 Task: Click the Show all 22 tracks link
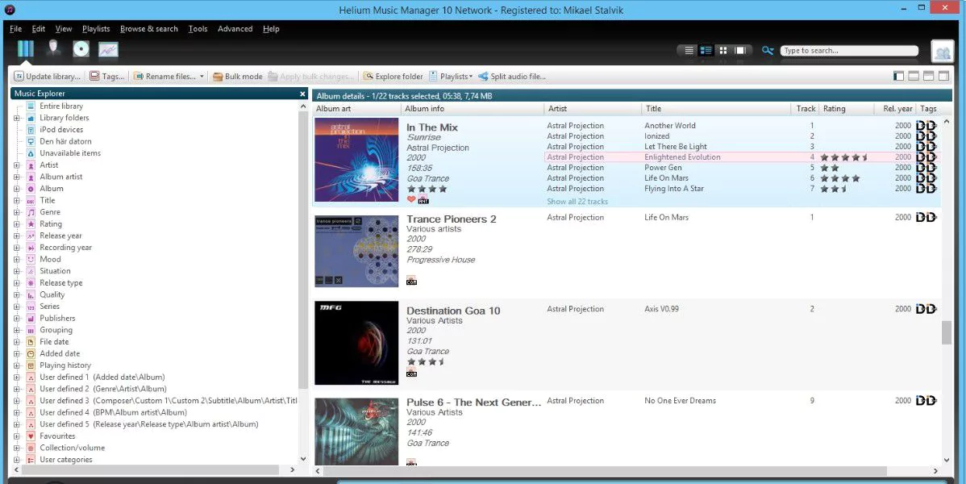pos(577,201)
